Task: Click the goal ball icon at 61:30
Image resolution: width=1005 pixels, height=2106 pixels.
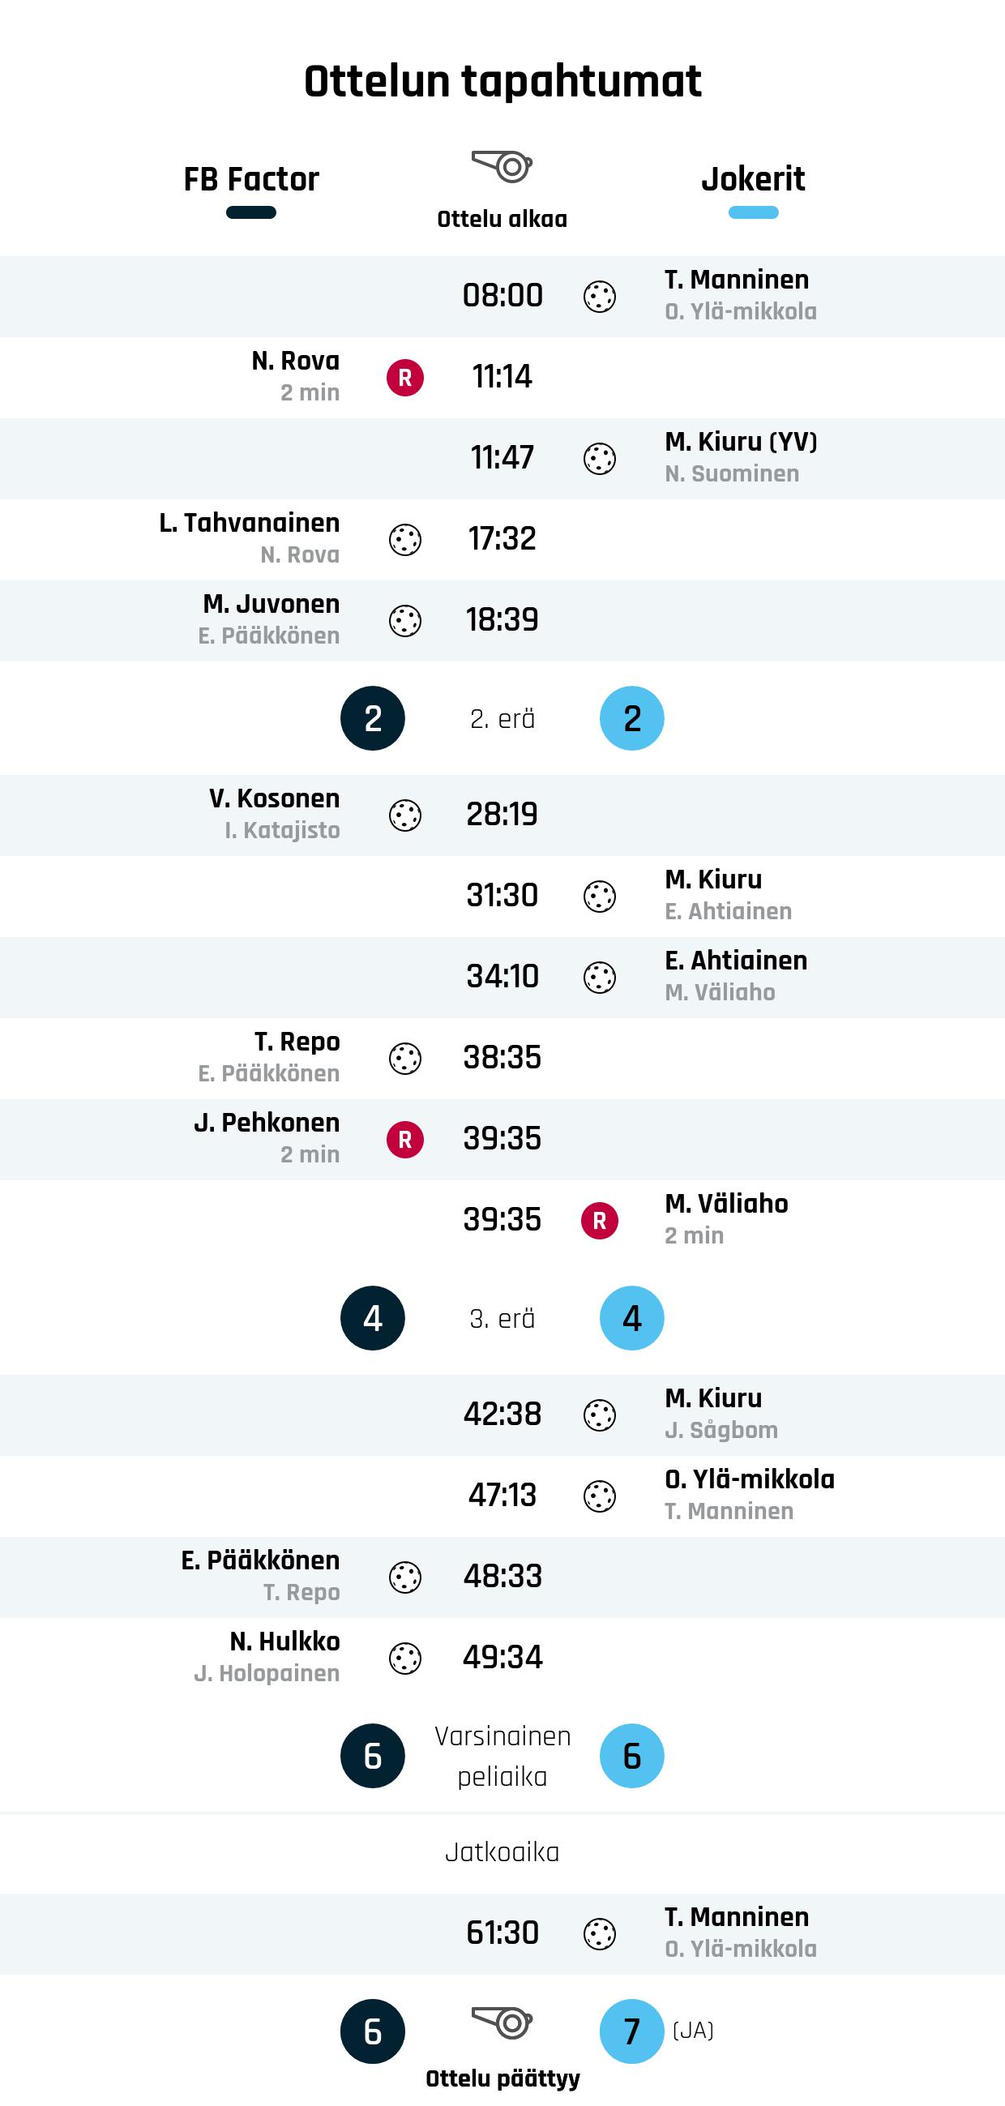Action: pyautogui.click(x=600, y=1934)
